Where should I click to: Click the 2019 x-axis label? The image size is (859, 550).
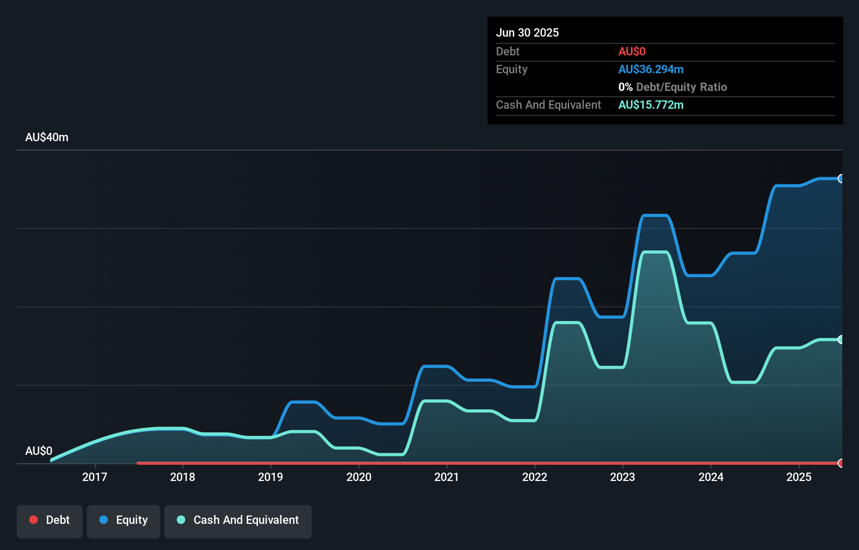pyautogui.click(x=270, y=477)
